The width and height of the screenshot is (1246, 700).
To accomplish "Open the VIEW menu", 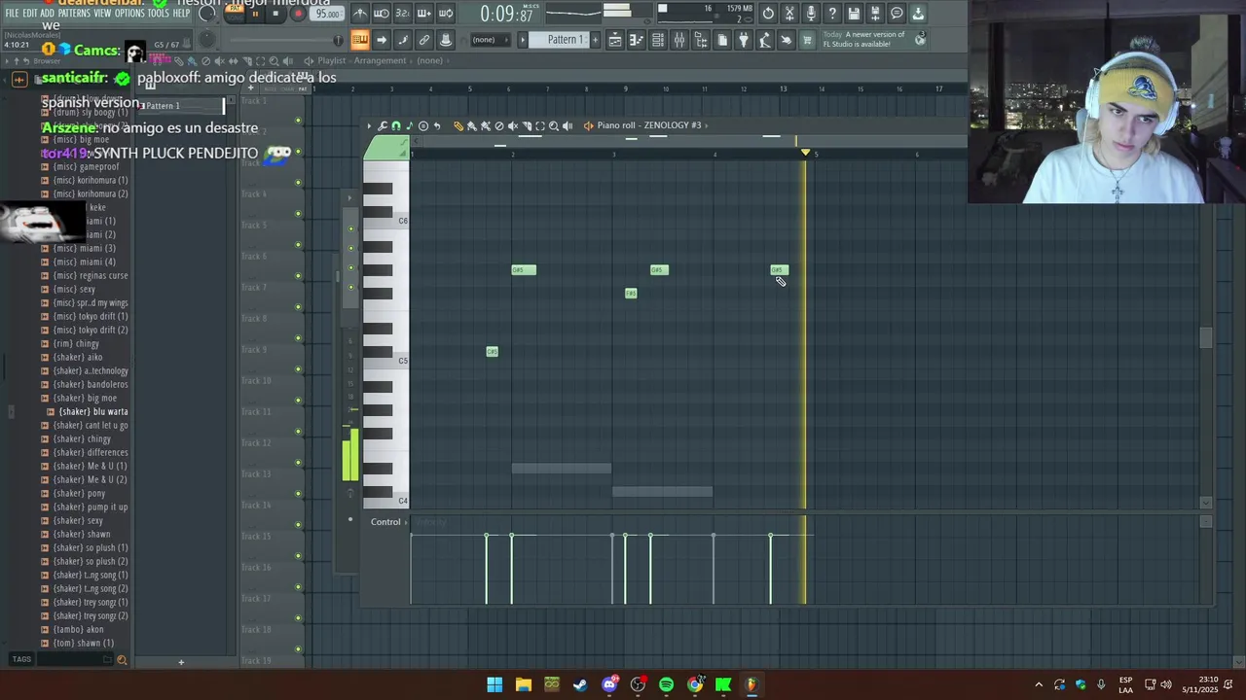I will point(102,14).
